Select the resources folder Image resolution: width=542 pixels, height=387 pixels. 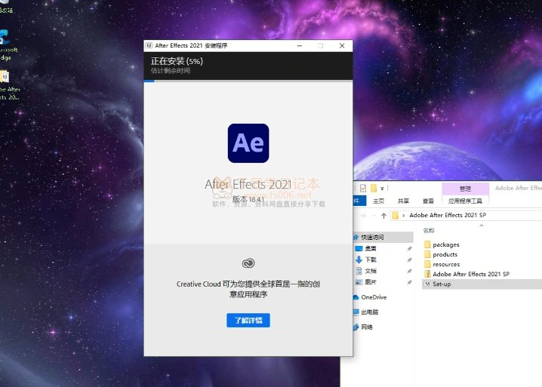point(446,264)
